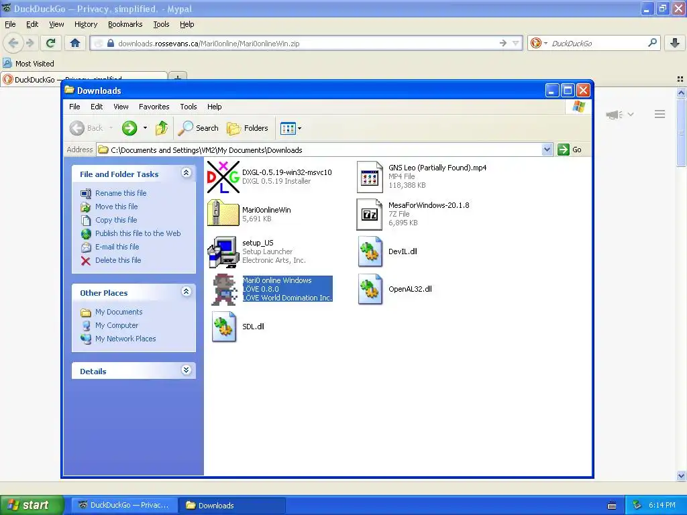Select the GNS Leo mp4 file icon
This screenshot has width=687, height=515.
[370, 177]
